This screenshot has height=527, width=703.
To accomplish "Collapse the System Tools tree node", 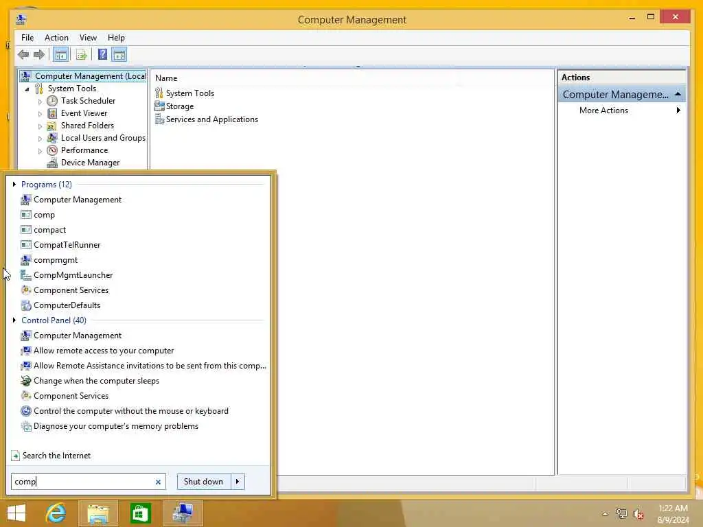I will click(x=27, y=89).
